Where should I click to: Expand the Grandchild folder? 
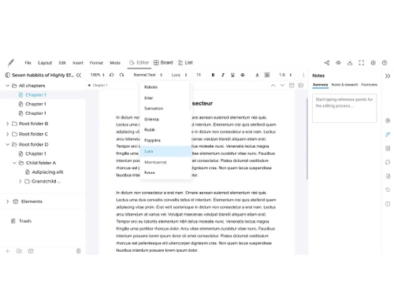pyautogui.click(x=20, y=182)
